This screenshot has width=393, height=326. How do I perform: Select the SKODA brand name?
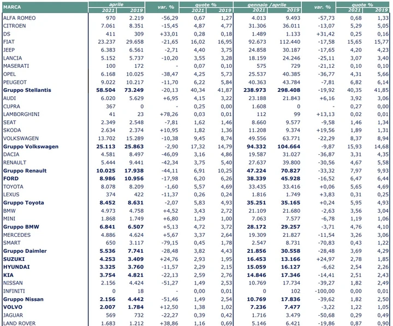[12, 130]
